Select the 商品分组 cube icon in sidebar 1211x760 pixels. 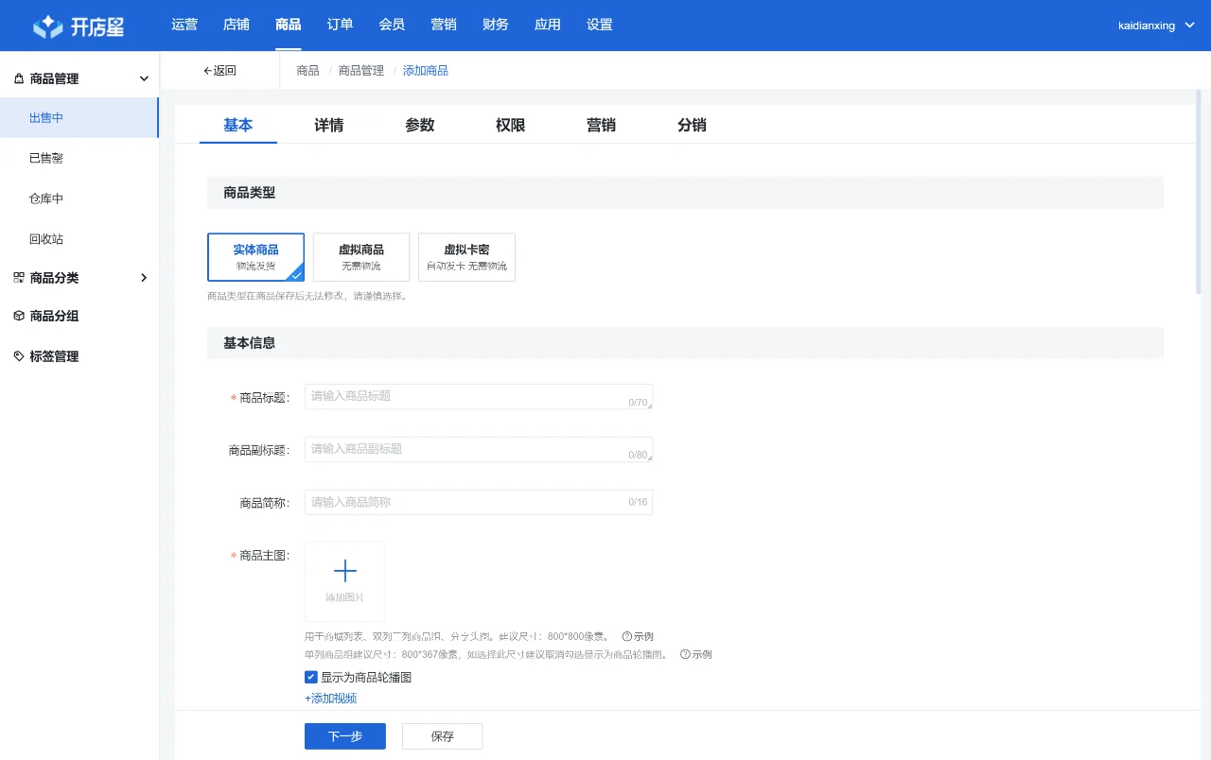point(20,316)
